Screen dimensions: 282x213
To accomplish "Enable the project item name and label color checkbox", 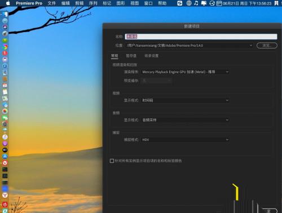I will click(x=112, y=161).
